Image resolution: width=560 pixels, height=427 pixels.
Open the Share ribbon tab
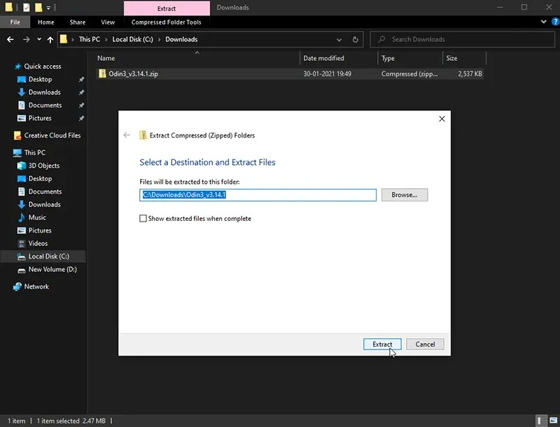(78, 22)
